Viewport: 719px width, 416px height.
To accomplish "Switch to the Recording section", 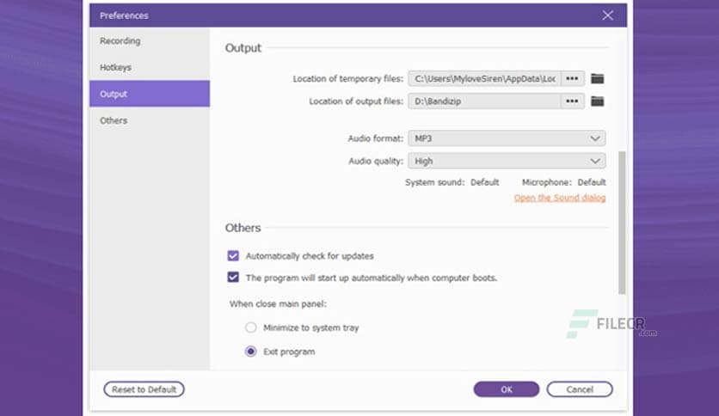I will click(x=150, y=41).
